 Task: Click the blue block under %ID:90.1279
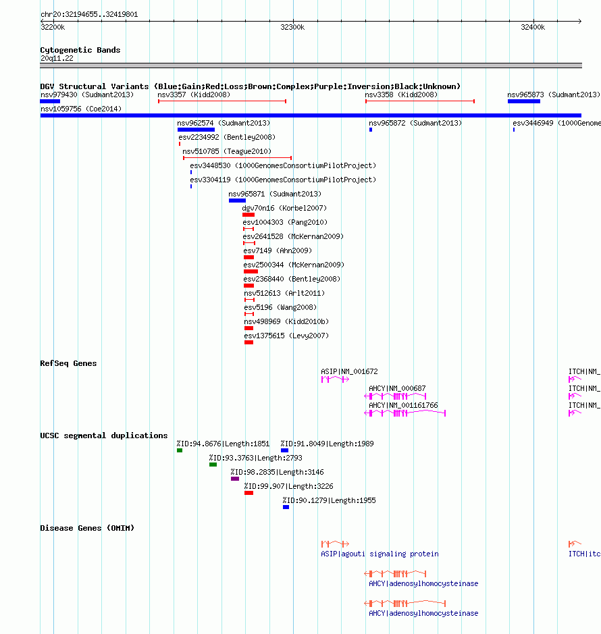coord(286,507)
